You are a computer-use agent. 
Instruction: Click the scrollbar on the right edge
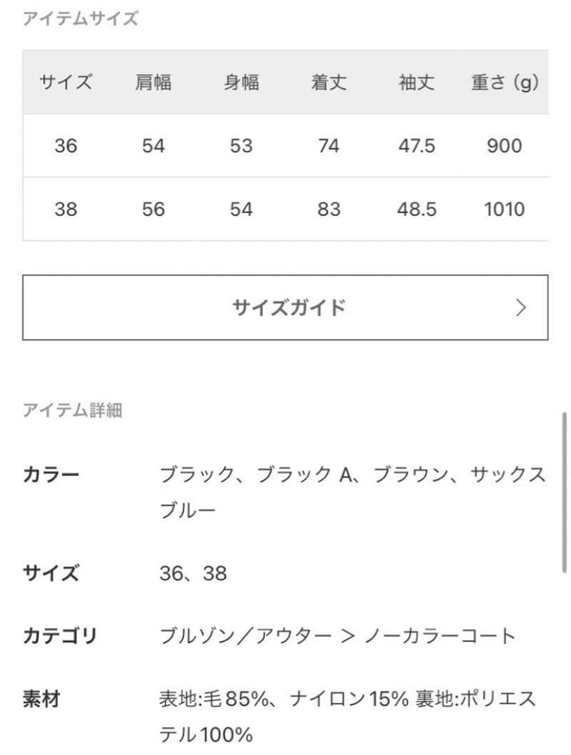[565, 489]
